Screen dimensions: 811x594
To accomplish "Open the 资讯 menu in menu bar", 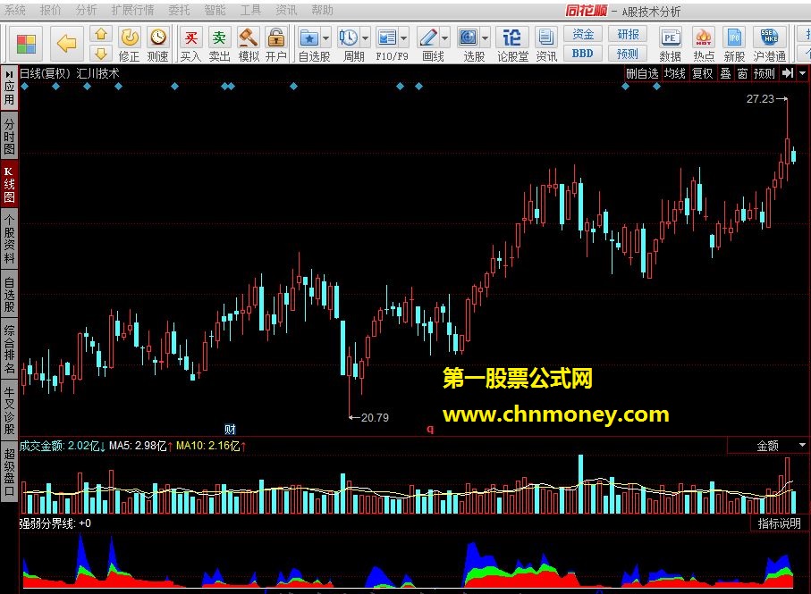I will click(286, 10).
